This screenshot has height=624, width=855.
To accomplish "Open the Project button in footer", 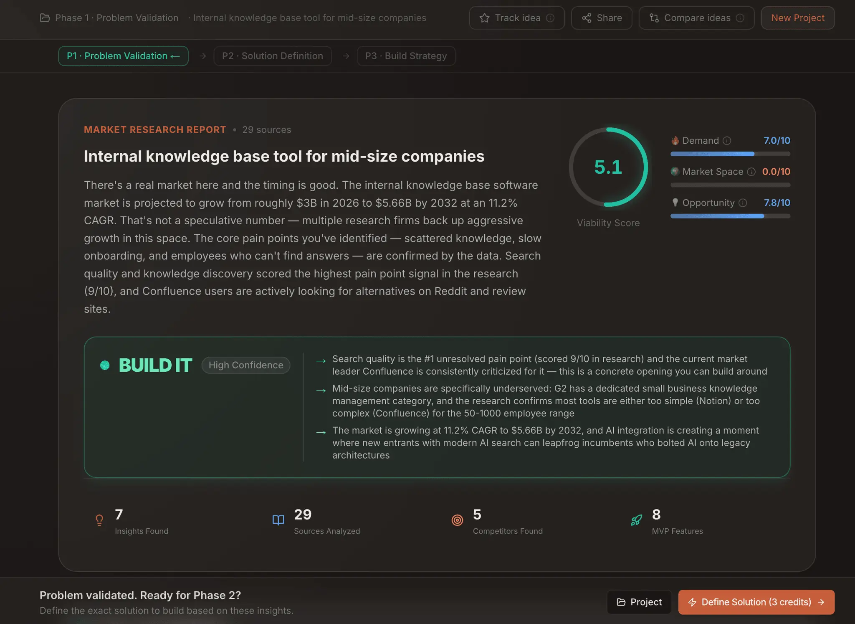I will click(639, 602).
